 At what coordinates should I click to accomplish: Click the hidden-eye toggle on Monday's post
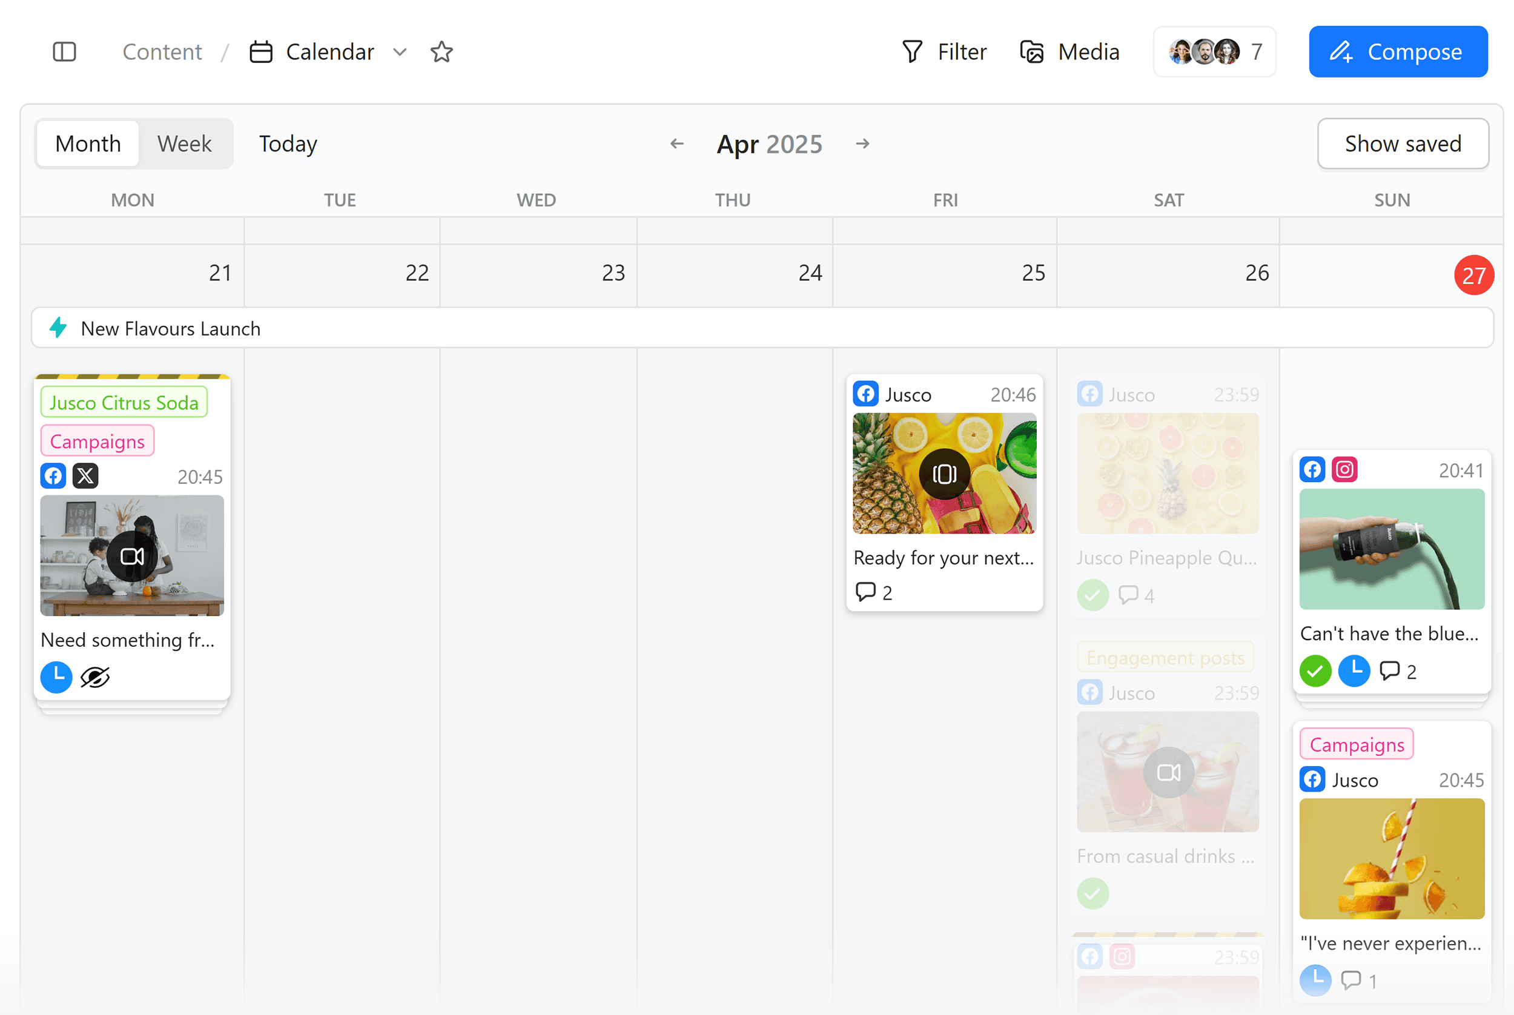pyautogui.click(x=94, y=677)
